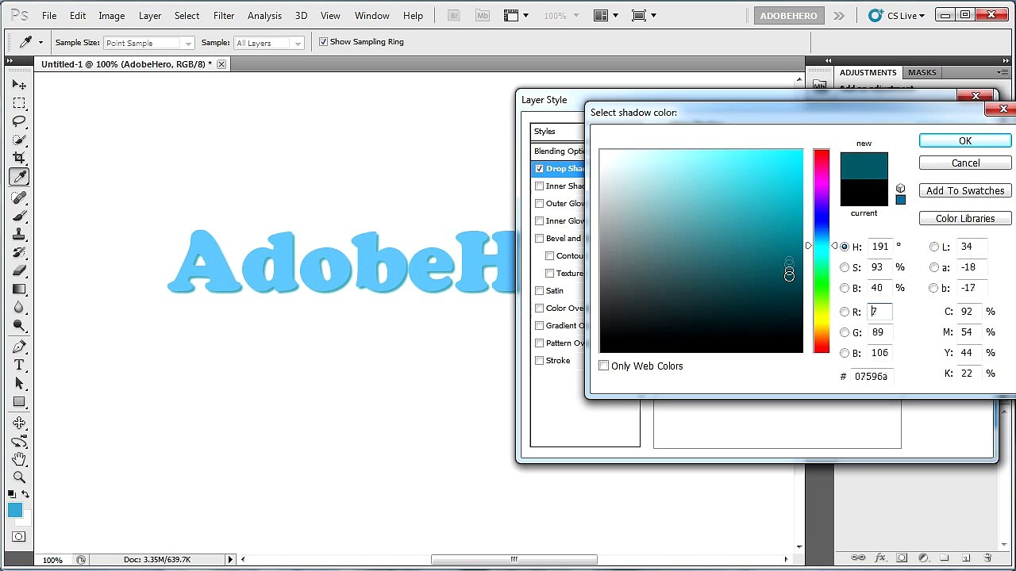The width and height of the screenshot is (1016, 571).
Task: Select the H hue radio button
Action: [x=845, y=247]
